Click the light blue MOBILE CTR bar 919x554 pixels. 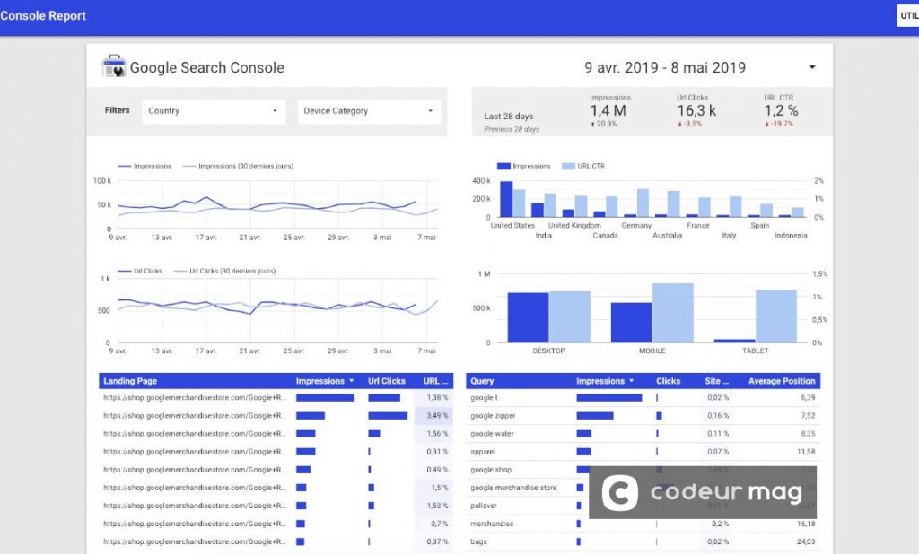point(673,313)
